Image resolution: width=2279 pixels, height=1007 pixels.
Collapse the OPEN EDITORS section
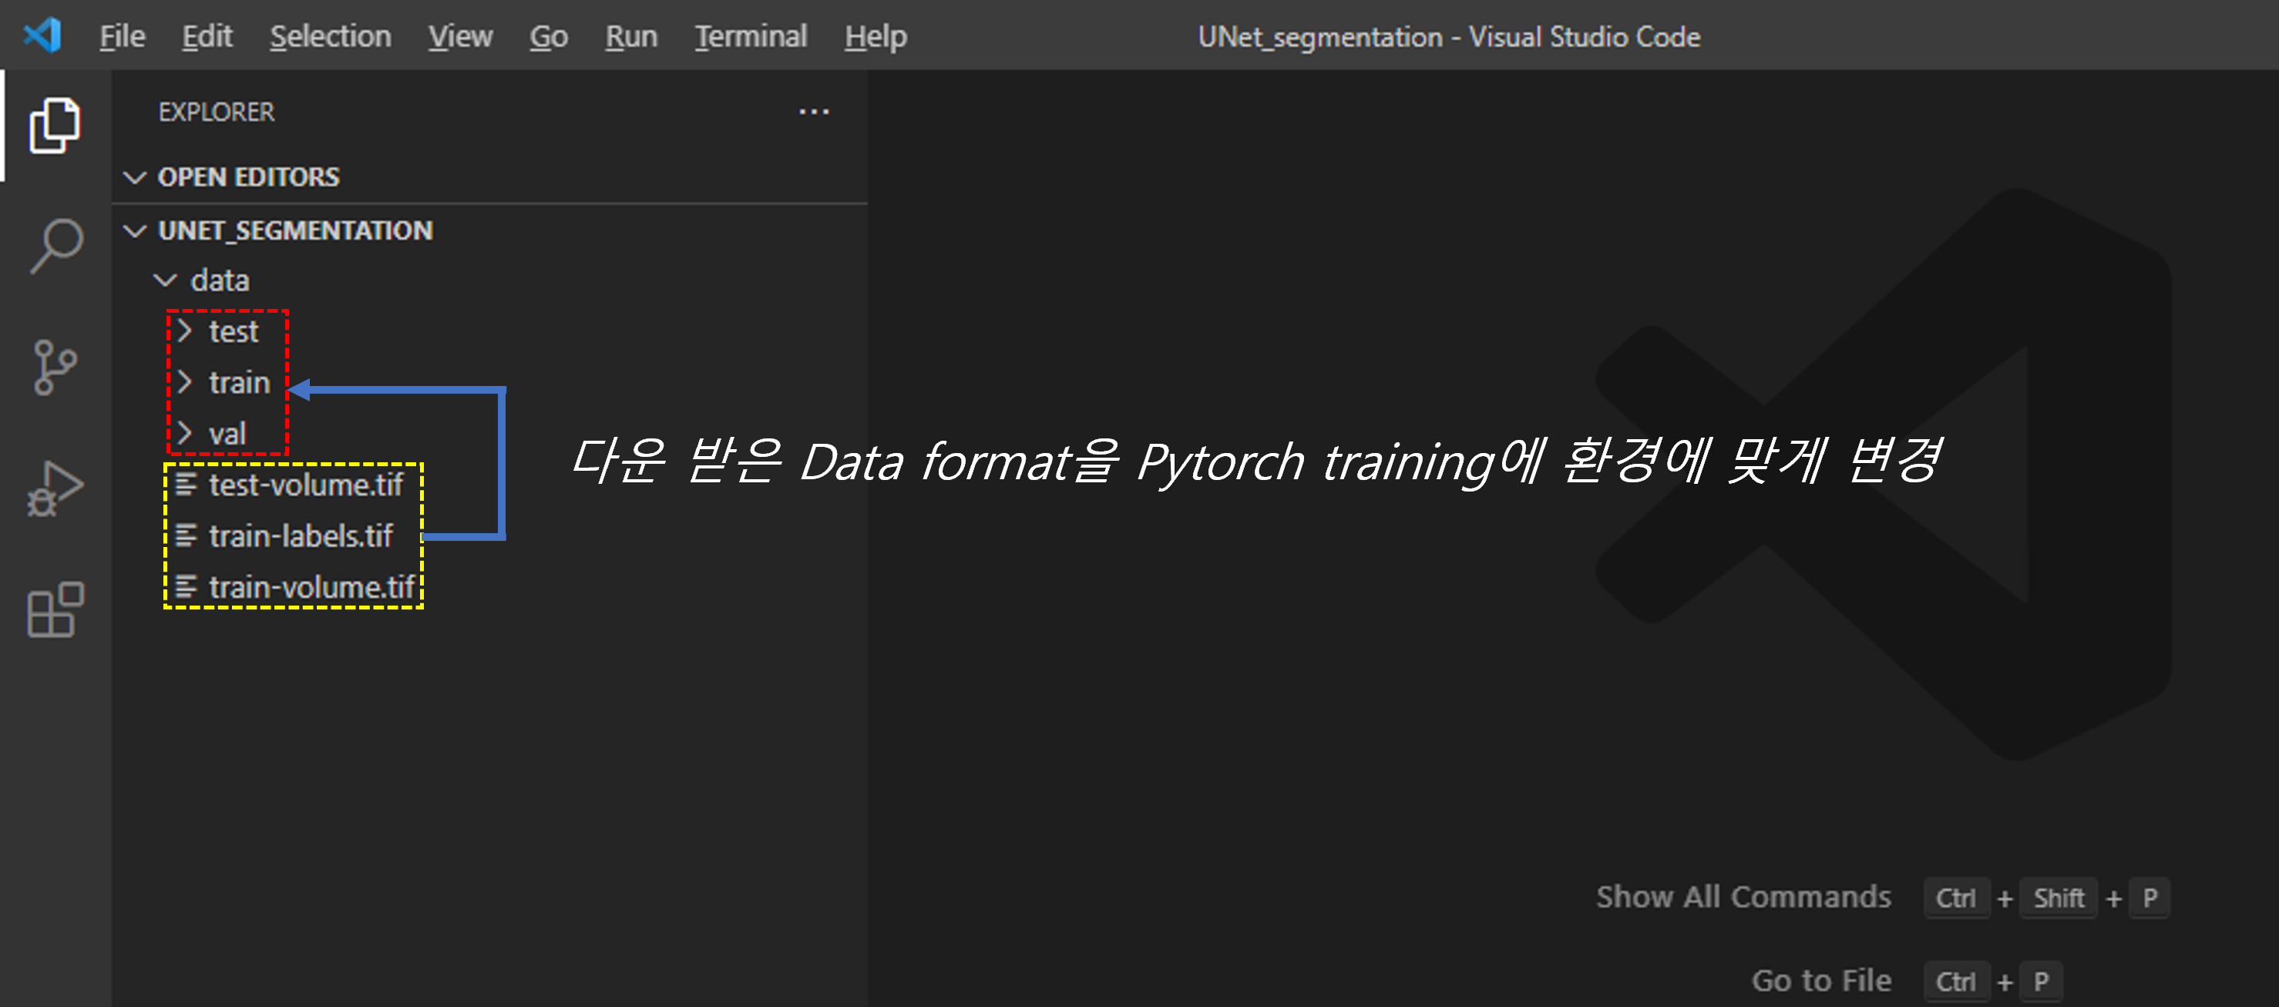click(134, 178)
